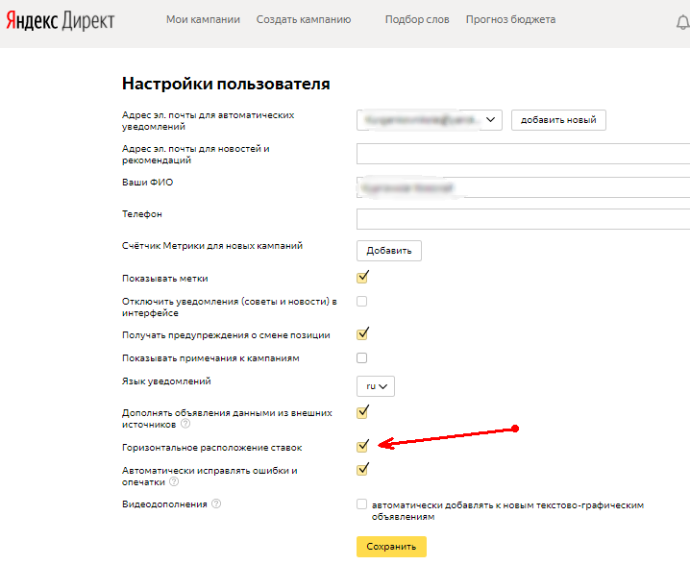Go to Подбор слов section
690x565 pixels.
[417, 20]
